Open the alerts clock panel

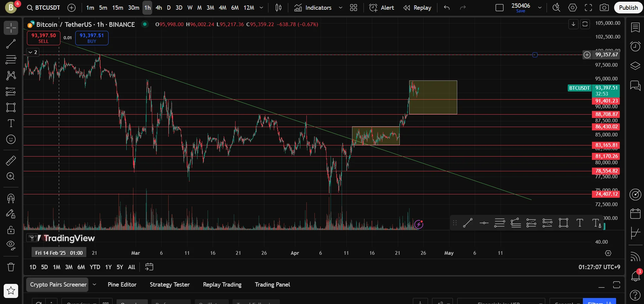click(x=635, y=46)
